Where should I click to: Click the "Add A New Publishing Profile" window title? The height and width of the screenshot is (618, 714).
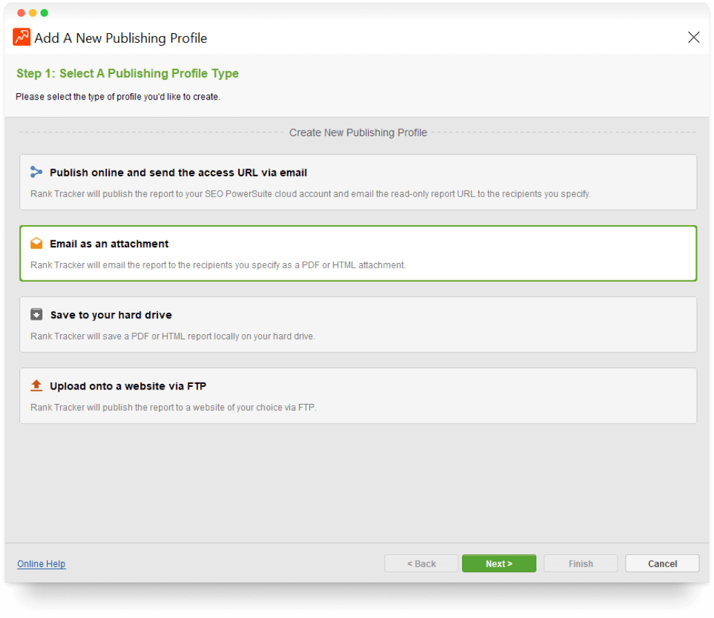[x=121, y=38]
